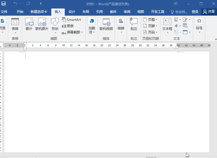
Task: Click the 共享 share button
Action: pos(209,12)
